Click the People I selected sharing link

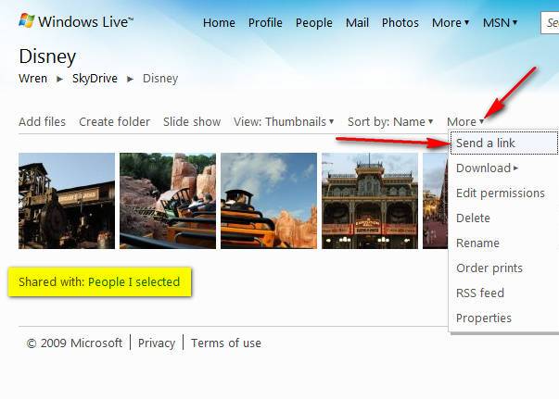[133, 282]
